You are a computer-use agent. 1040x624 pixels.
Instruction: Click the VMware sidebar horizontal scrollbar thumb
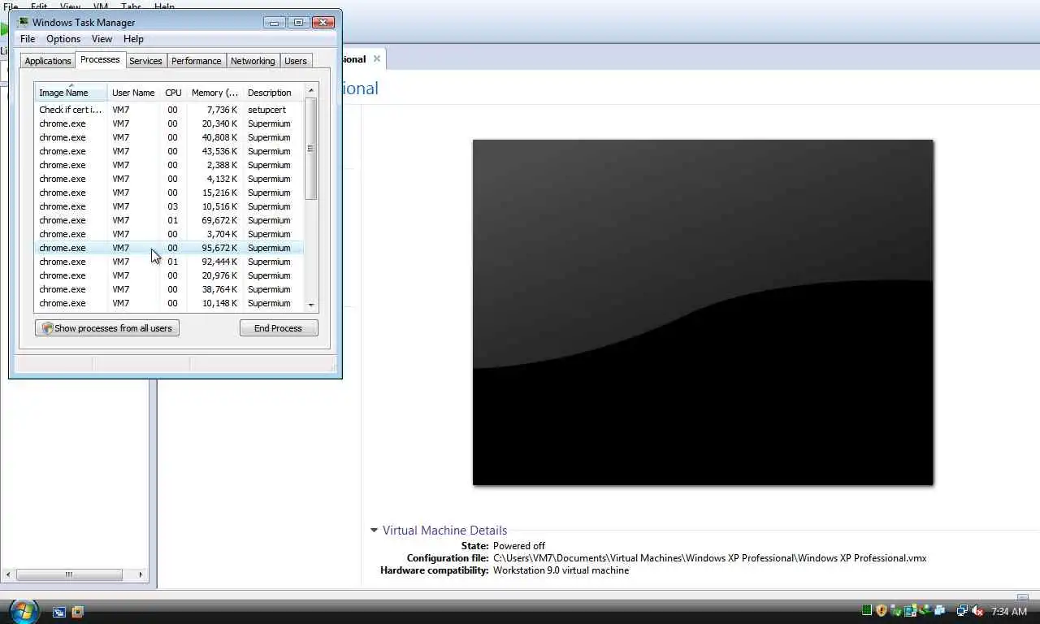point(69,574)
